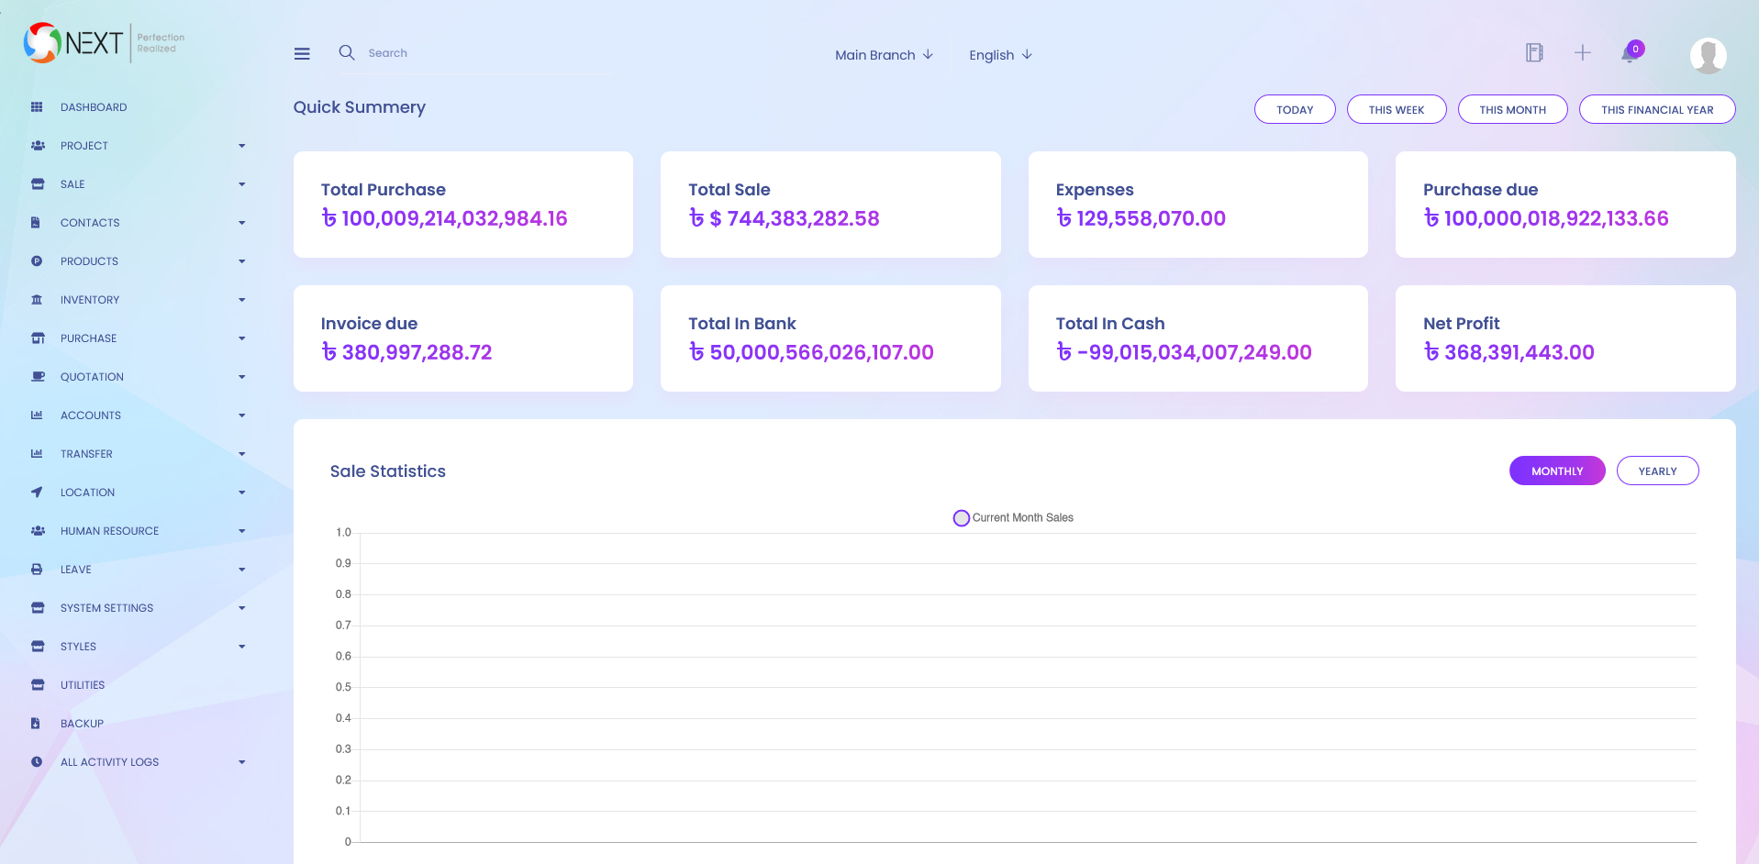Switch sale statistics to Yearly

tap(1656, 471)
